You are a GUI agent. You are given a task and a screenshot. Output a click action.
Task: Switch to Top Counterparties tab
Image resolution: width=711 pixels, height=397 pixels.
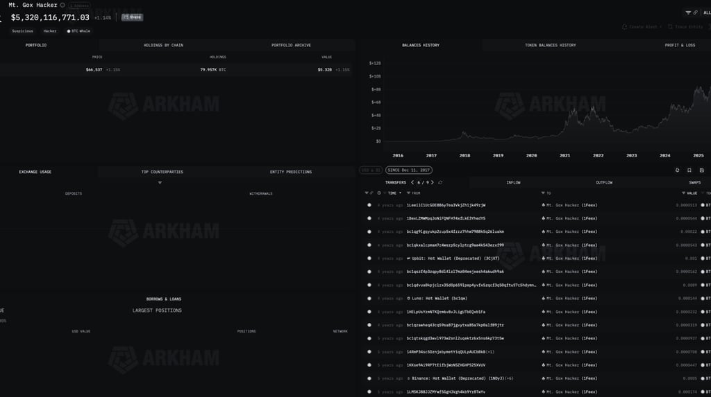click(162, 172)
